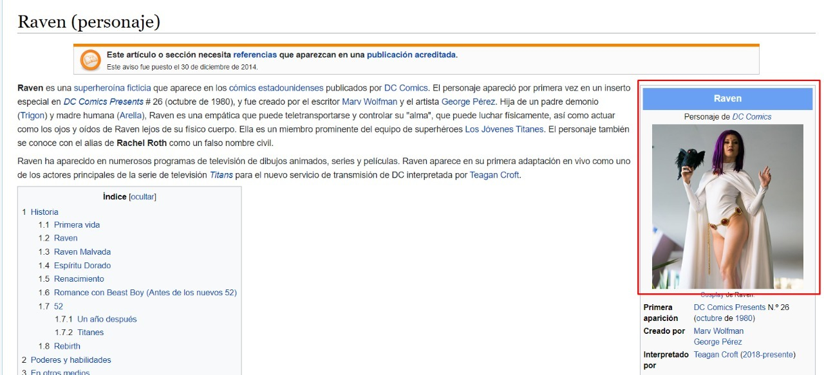Hide the Índice with 'ocultar'
Image resolution: width=824 pixels, height=375 pixels.
coord(143,197)
